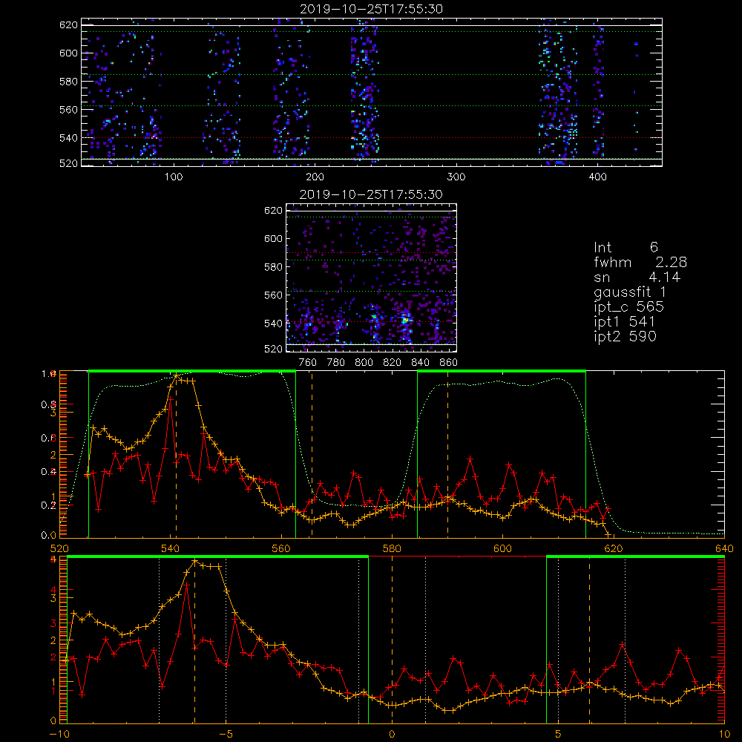Click x-axis label 10 on bottom plot

click(x=724, y=735)
